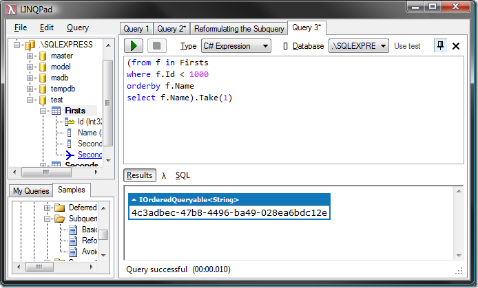Click the msdb database cylinder icon
Image resolution: width=478 pixels, height=288 pixels.
pos(43,78)
